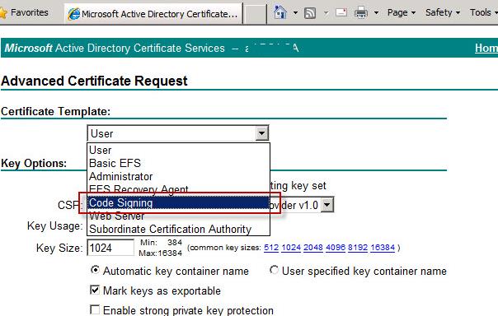Image resolution: width=498 pixels, height=316 pixels.
Task: Set key size using 8192 link
Action: point(358,247)
